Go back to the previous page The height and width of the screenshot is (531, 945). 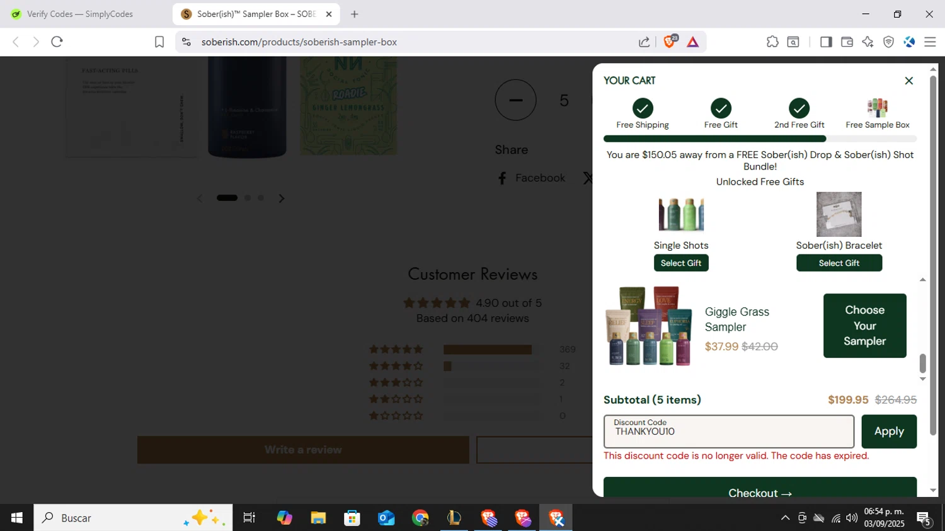click(x=16, y=42)
